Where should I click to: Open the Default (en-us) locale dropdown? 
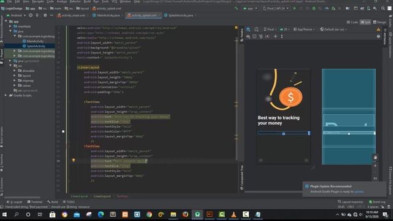pyautogui.click(x=333, y=29)
